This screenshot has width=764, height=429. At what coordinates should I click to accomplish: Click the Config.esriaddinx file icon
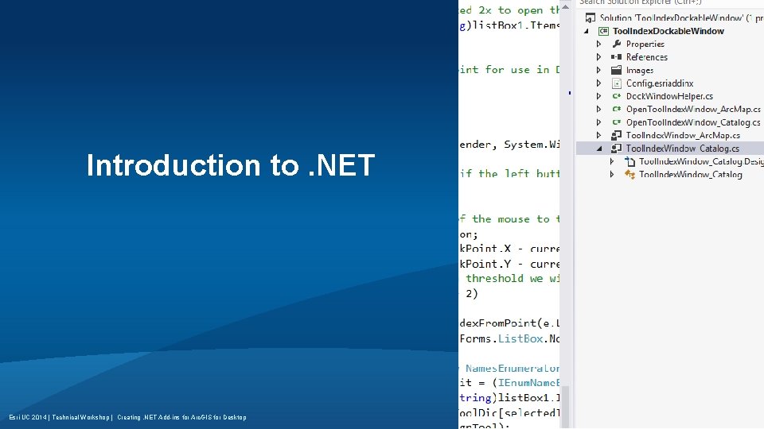click(x=616, y=83)
